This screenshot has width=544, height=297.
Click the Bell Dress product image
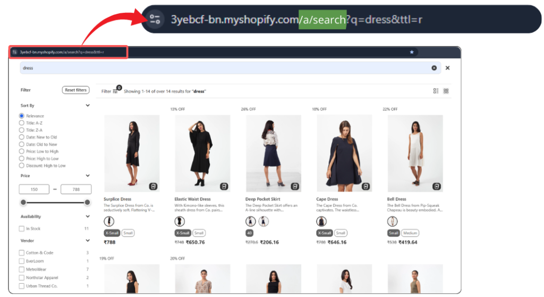pos(415,153)
